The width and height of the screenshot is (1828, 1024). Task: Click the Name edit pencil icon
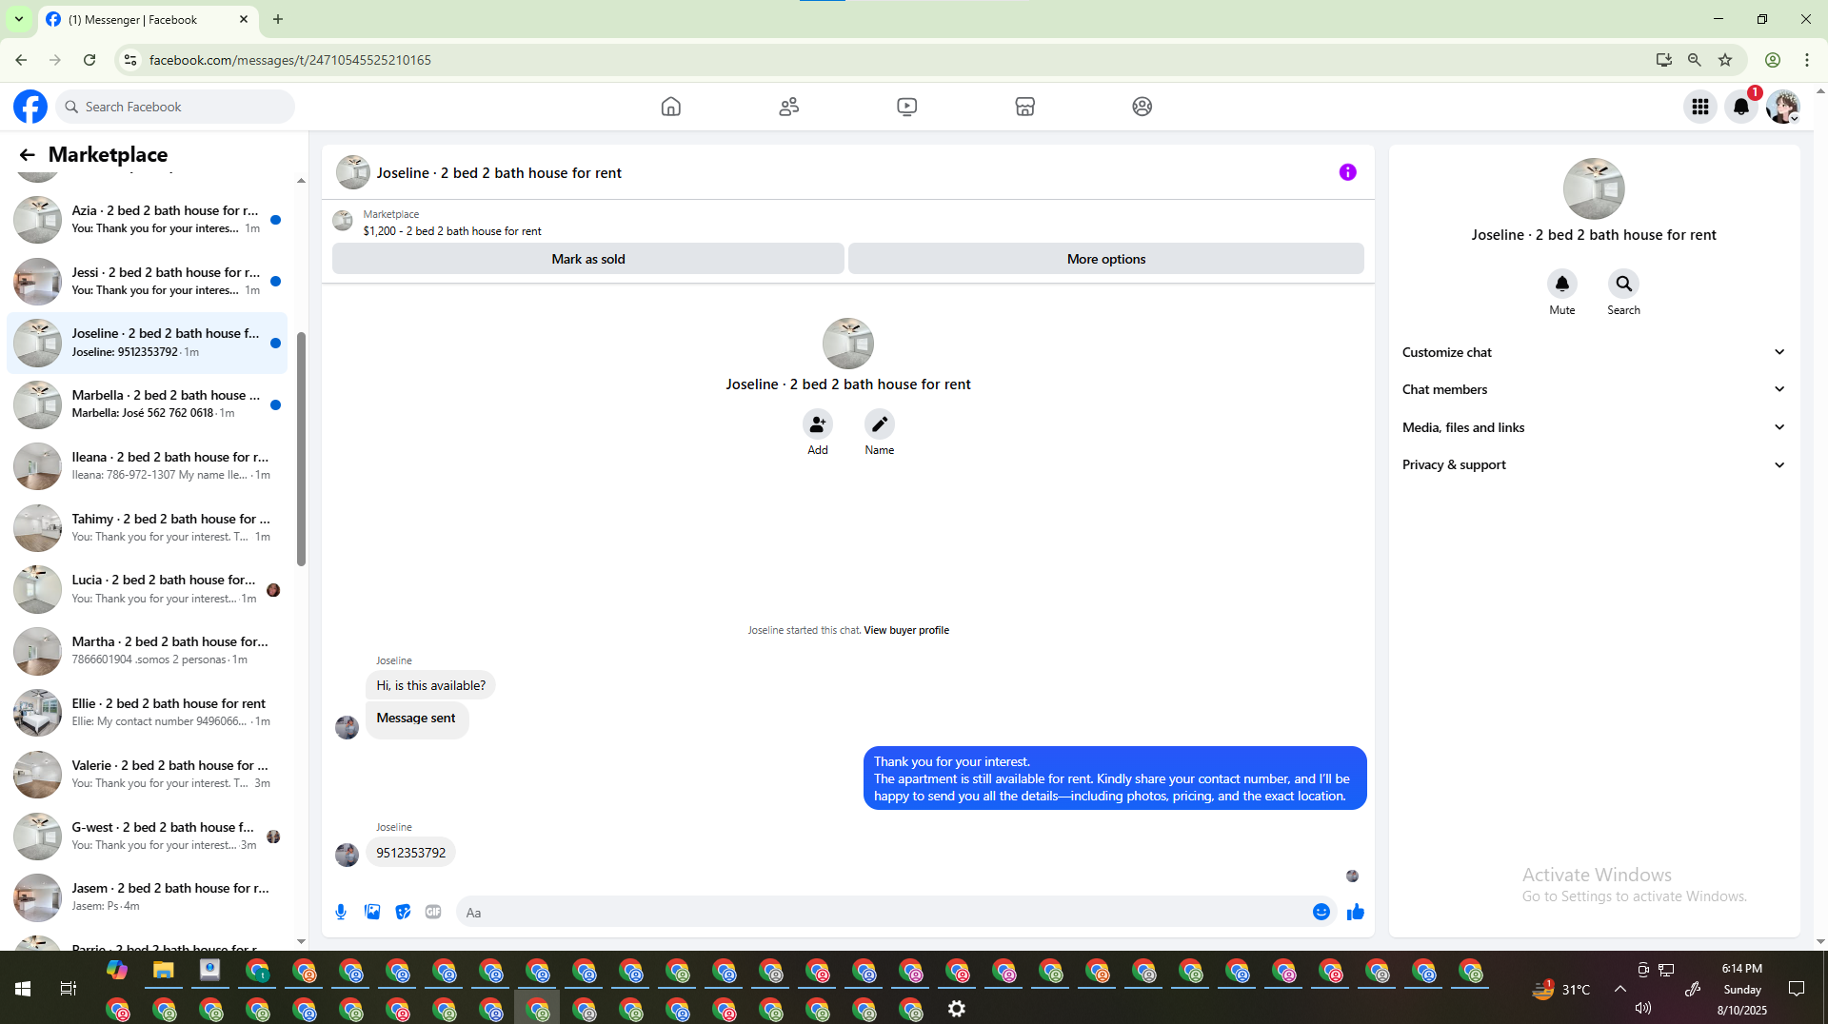click(880, 424)
